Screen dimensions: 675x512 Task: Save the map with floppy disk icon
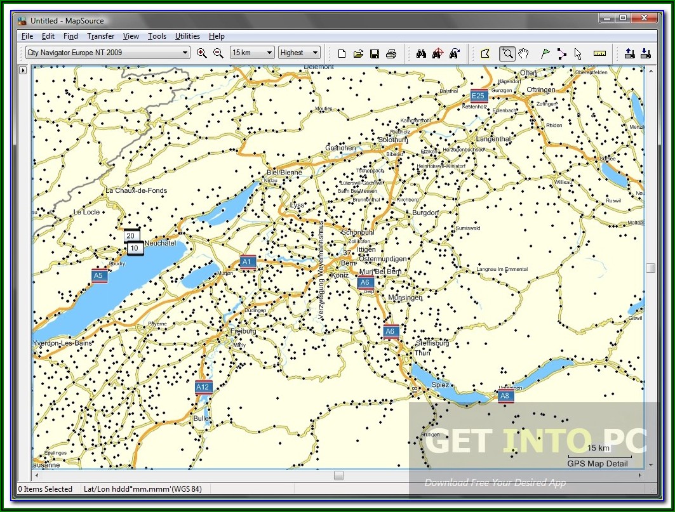click(375, 53)
